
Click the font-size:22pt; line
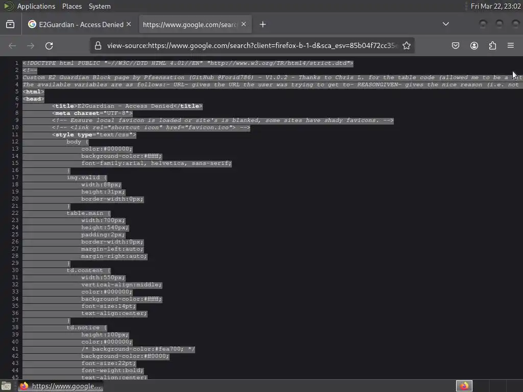pyautogui.click(x=109, y=363)
